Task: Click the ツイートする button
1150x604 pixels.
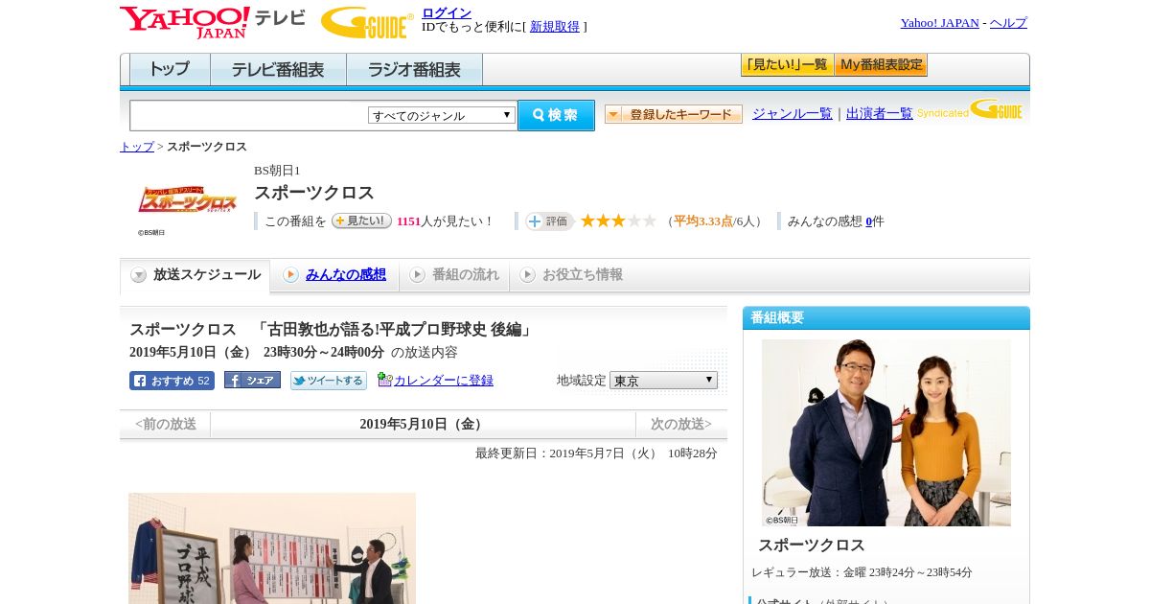Action: (329, 381)
